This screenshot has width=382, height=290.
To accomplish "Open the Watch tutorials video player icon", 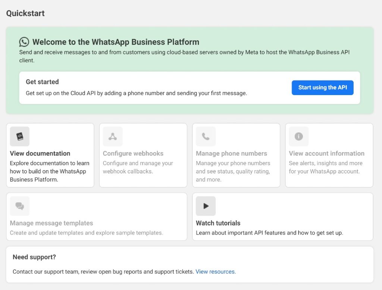I will 206,206.
